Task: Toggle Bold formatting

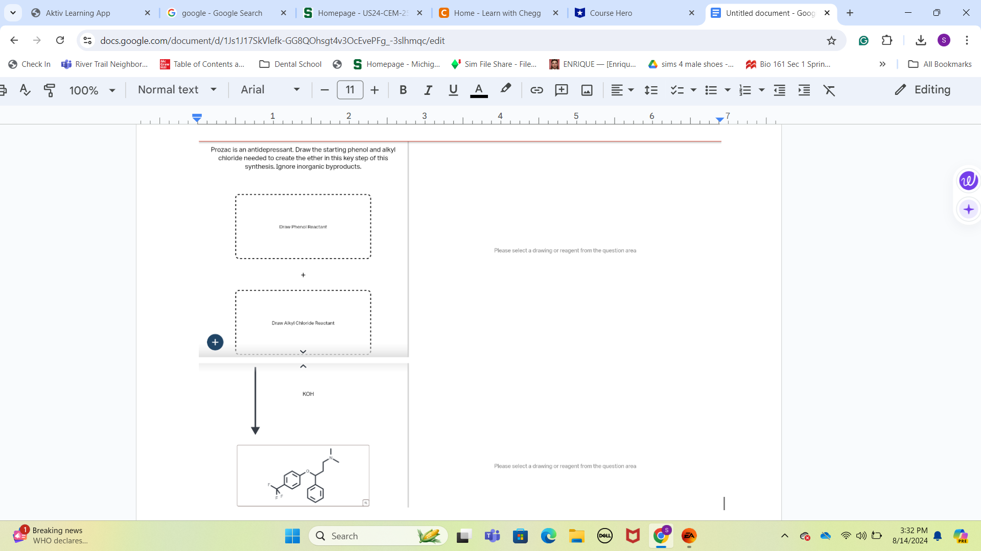Action: tap(403, 90)
